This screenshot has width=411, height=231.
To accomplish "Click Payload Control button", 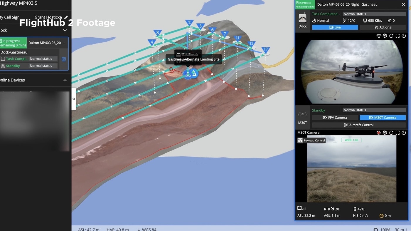I will [311, 140].
